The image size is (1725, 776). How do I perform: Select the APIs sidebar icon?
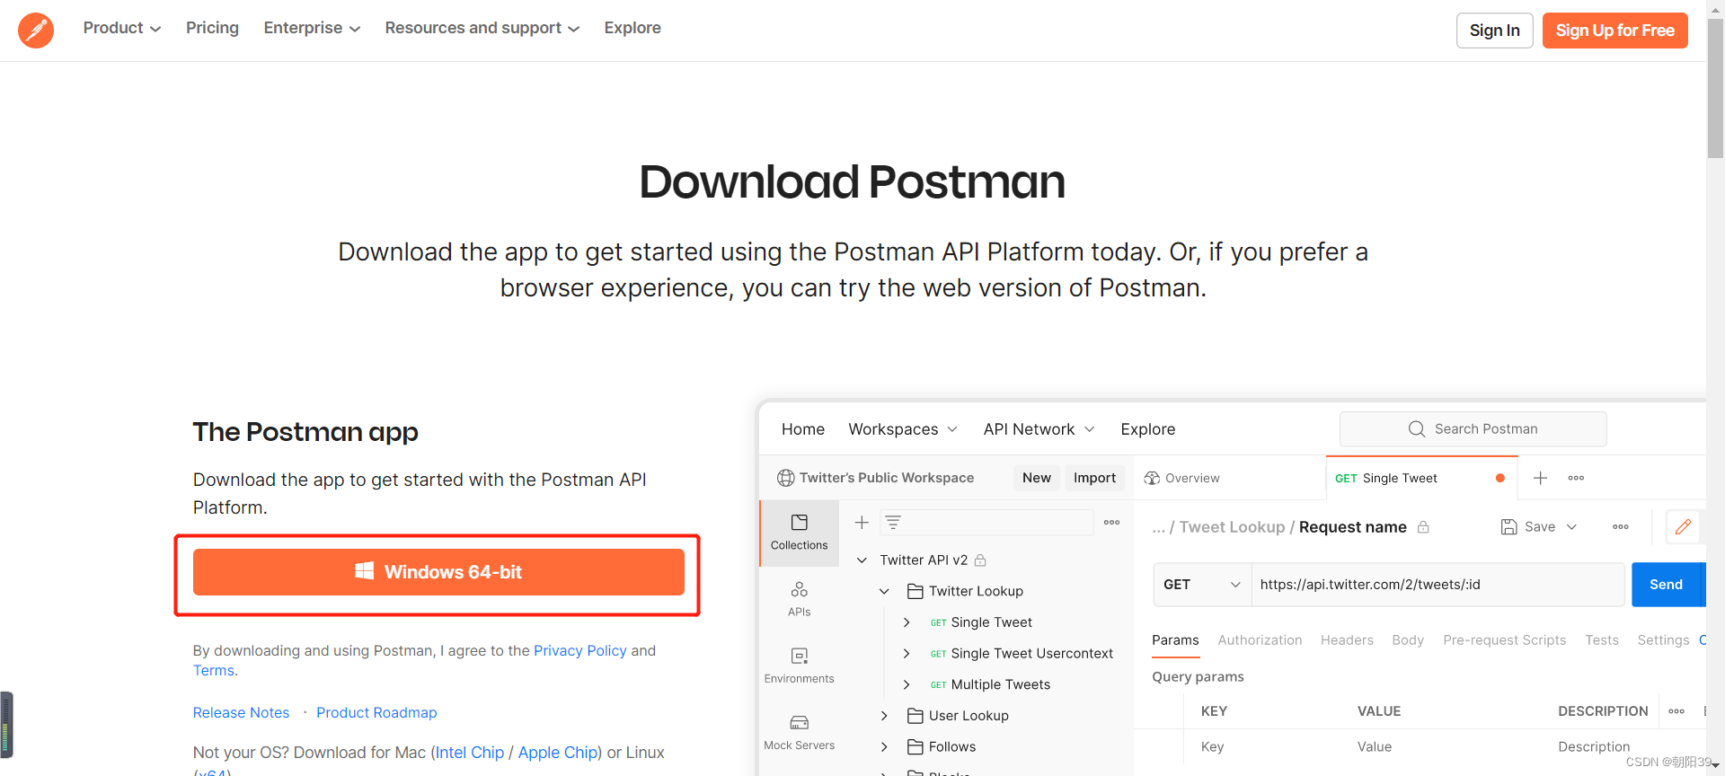tap(799, 599)
